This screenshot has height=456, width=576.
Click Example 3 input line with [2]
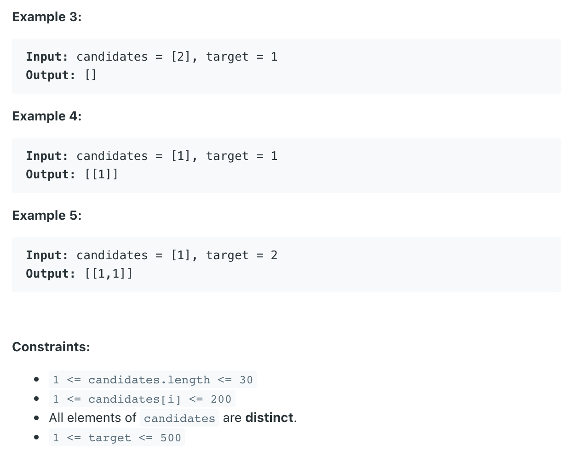(x=152, y=57)
